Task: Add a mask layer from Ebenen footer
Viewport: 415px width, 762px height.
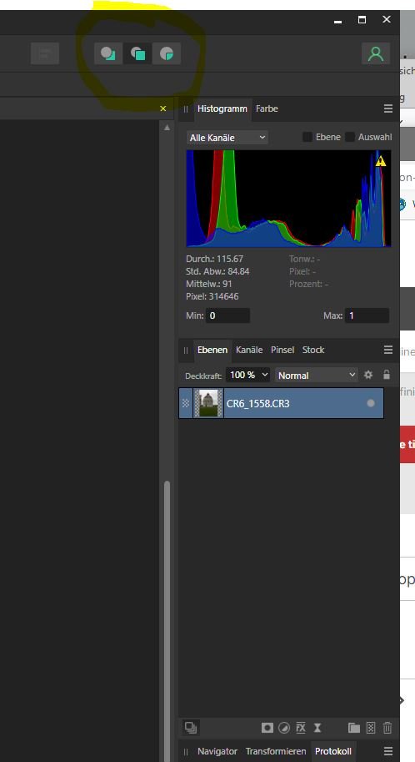Action: click(x=267, y=728)
